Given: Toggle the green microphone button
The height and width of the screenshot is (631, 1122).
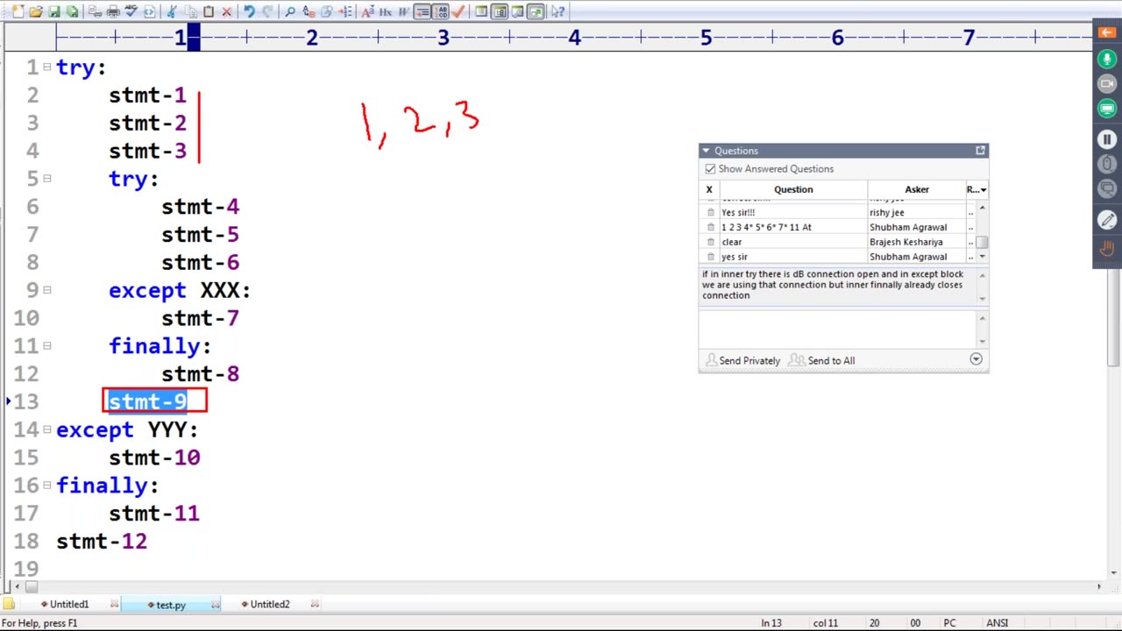Looking at the screenshot, I should [1106, 60].
